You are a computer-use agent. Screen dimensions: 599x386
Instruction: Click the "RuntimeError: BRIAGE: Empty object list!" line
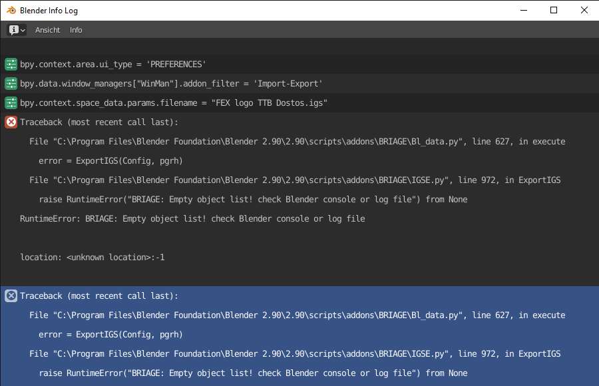pos(192,219)
